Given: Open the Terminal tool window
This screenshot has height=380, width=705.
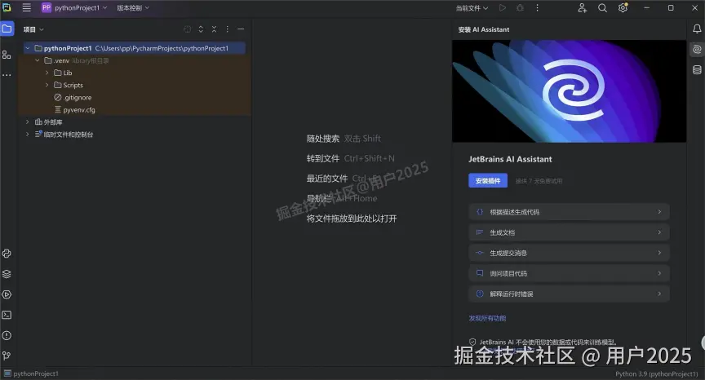Looking at the screenshot, I should 7,315.
